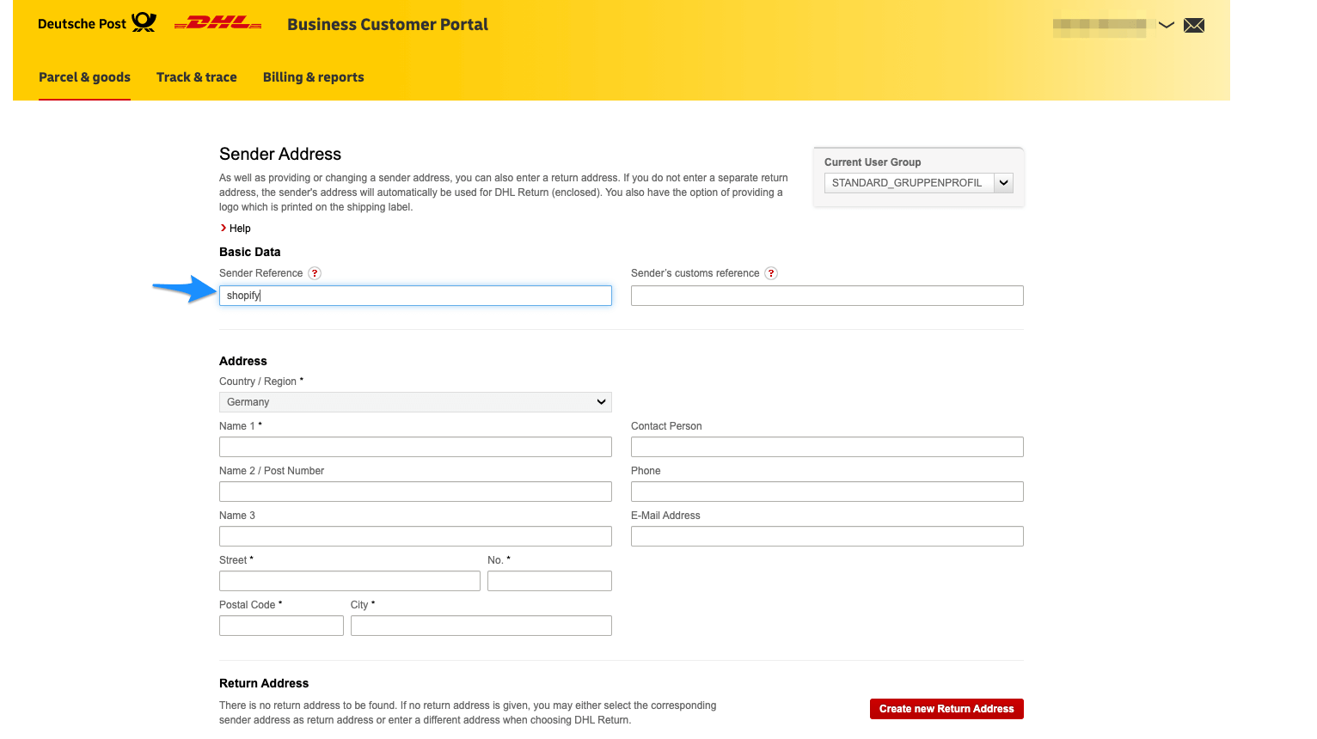
Task: Click the E-Mail Address input field
Action: (x=827, y=536)
